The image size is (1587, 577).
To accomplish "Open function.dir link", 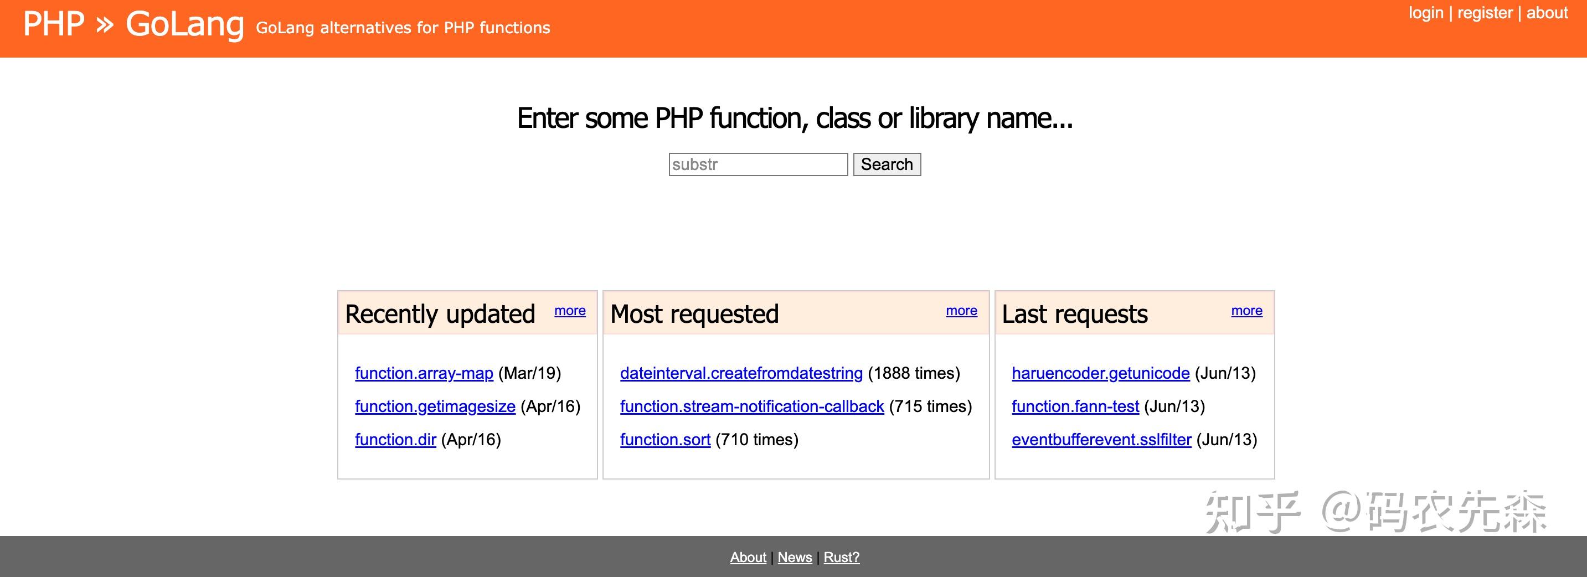I will click(395, 440).
